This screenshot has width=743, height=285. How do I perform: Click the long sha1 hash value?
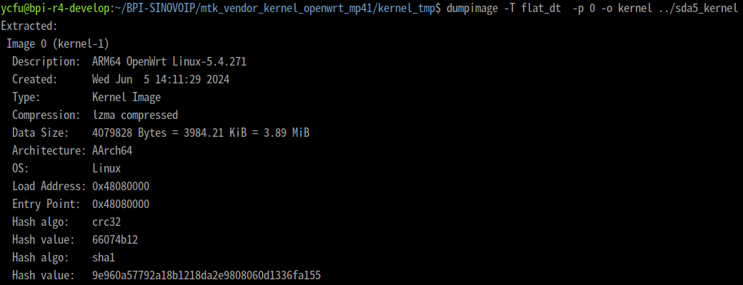tap(206, 275)
